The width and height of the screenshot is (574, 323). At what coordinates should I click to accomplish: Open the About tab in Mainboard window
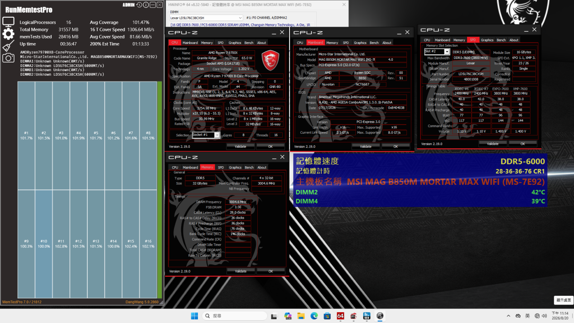click(x=386, y=43)
